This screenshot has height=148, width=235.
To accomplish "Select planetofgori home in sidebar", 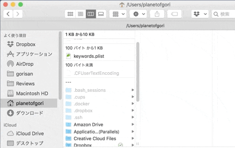I will 29,103.
